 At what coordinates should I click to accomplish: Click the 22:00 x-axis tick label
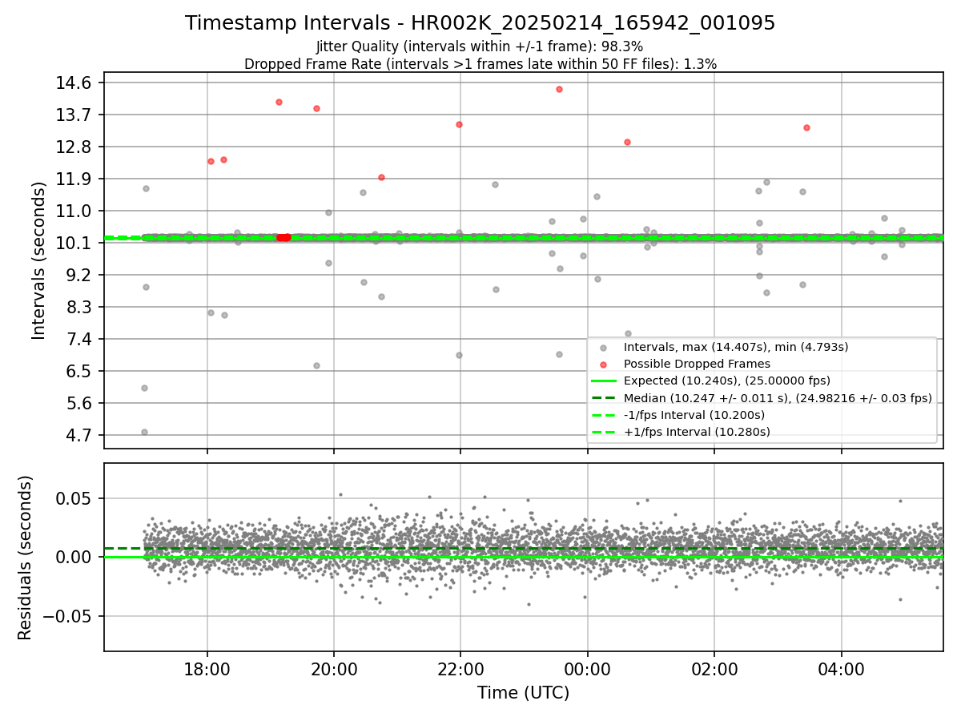tap(460, 670)
